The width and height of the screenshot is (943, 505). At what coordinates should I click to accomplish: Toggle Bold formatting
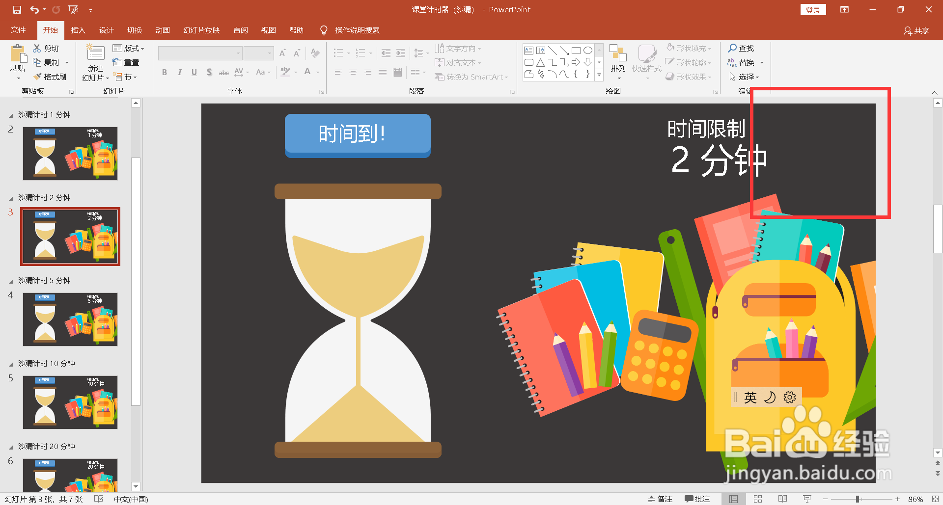tap(165, 72)
